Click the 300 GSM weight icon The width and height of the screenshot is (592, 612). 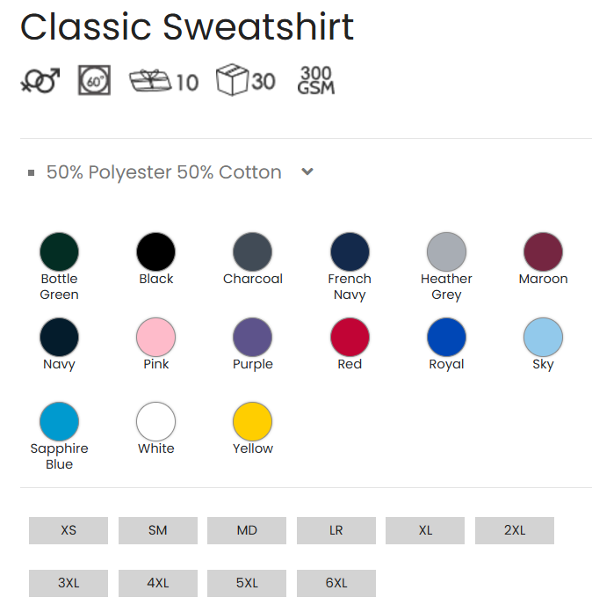[x=316, y=80]
